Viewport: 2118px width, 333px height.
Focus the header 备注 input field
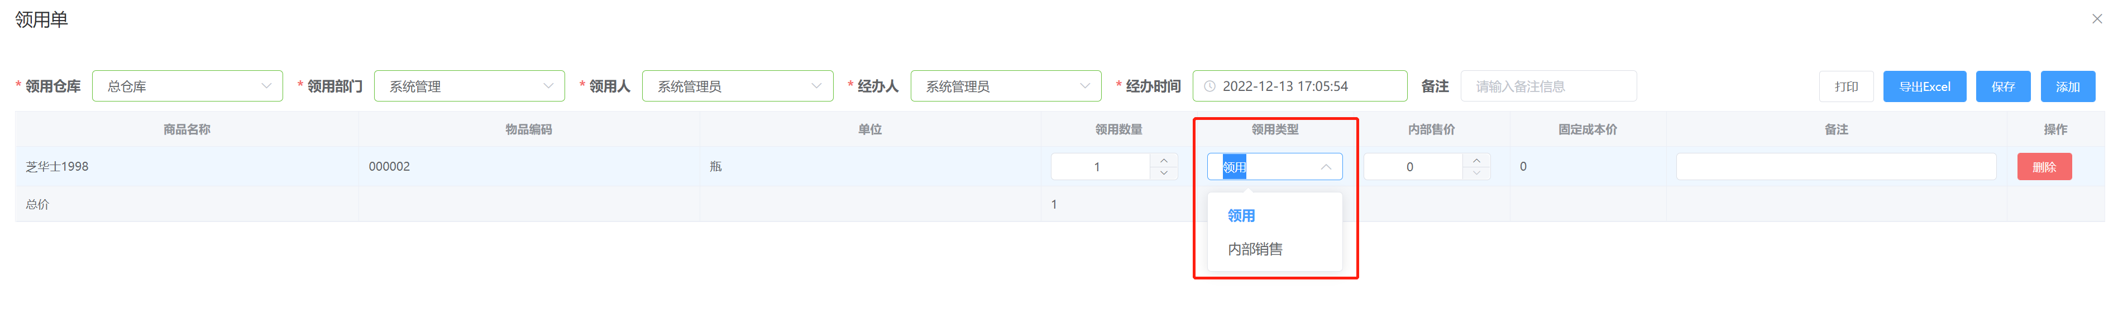tap(1548, 86)
